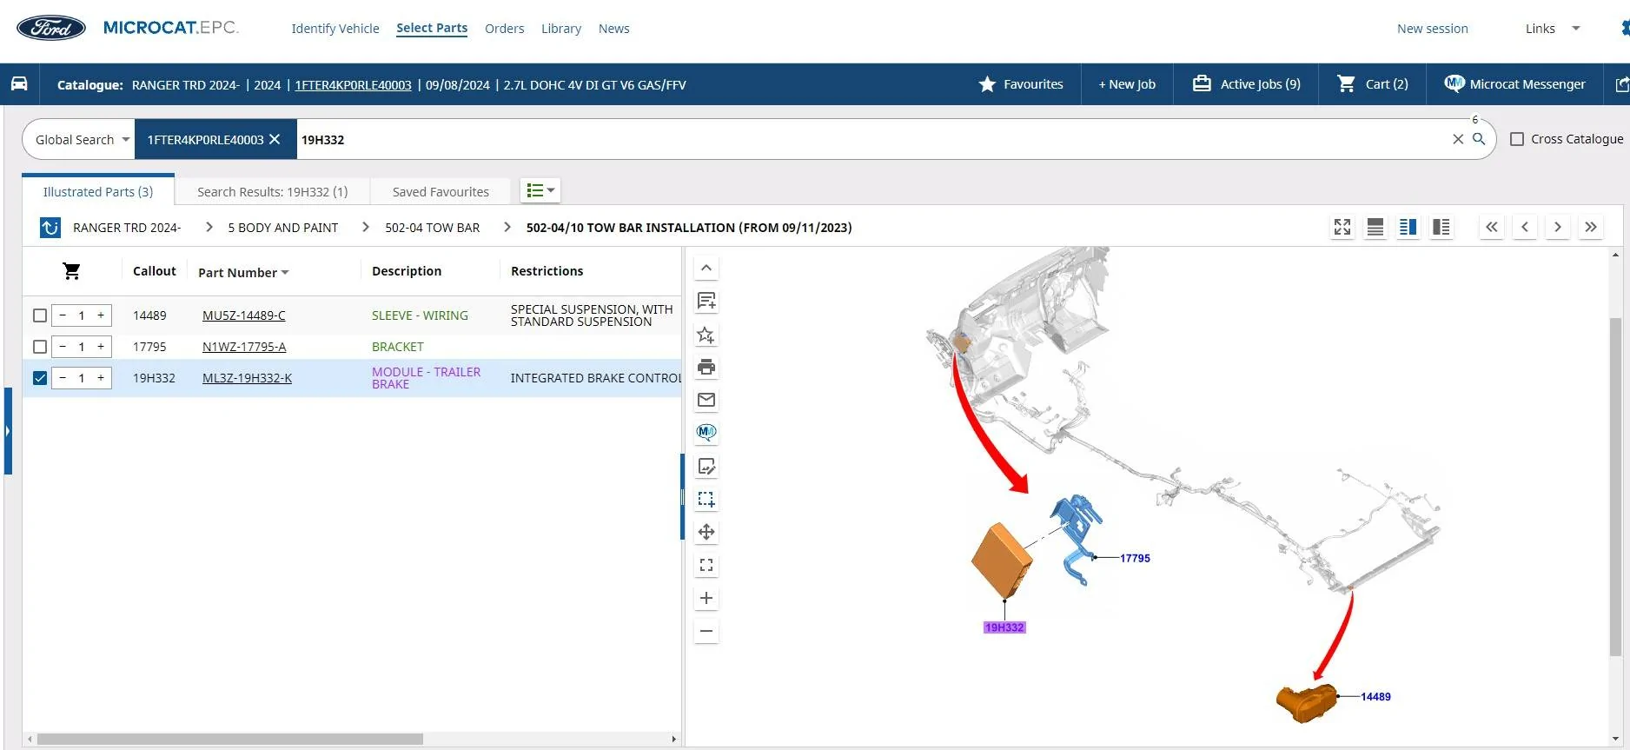Increase quantity for callout 17795
This screenshot has height=750, width=1630.
pos(101,347)
